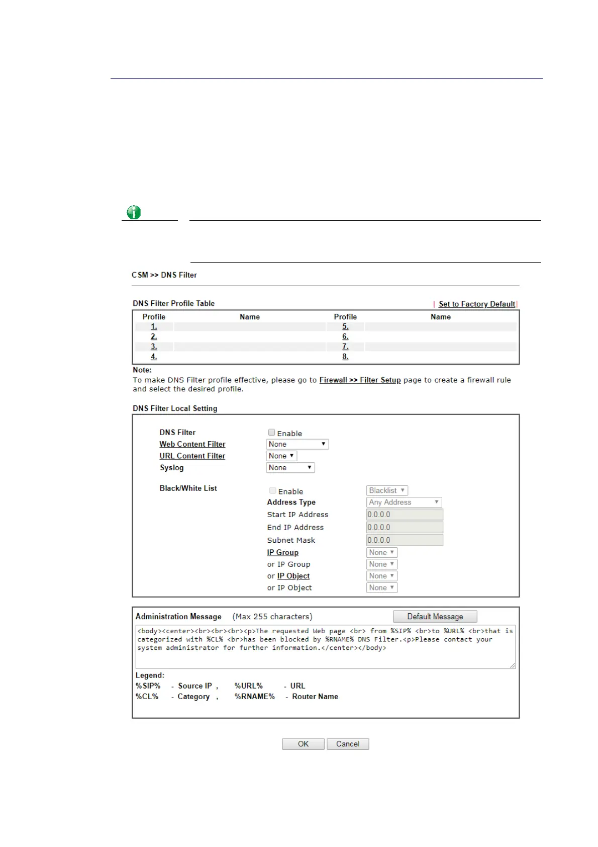The image size is (598, 847).
Task: Open DNS filter profile 4
Action: 154,357
